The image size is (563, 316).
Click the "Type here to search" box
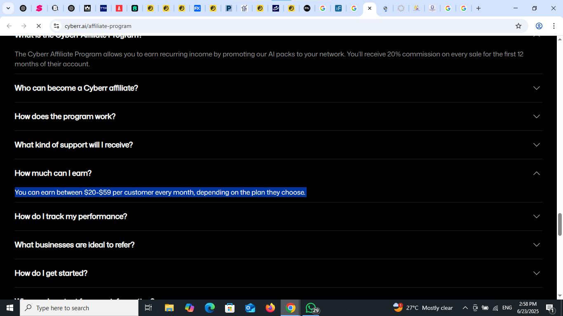point(79,308)
